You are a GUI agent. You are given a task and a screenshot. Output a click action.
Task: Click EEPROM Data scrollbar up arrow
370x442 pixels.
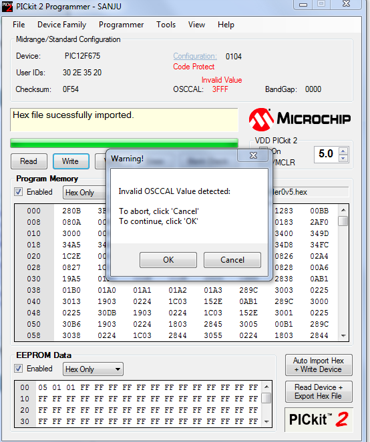point(266,387)
